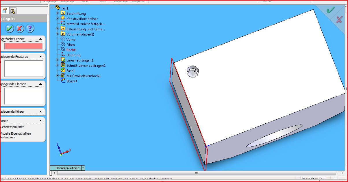Select the Linear austragen1 feature icon
The width and height of the screenshot is (348, 182).
point(63,60)
